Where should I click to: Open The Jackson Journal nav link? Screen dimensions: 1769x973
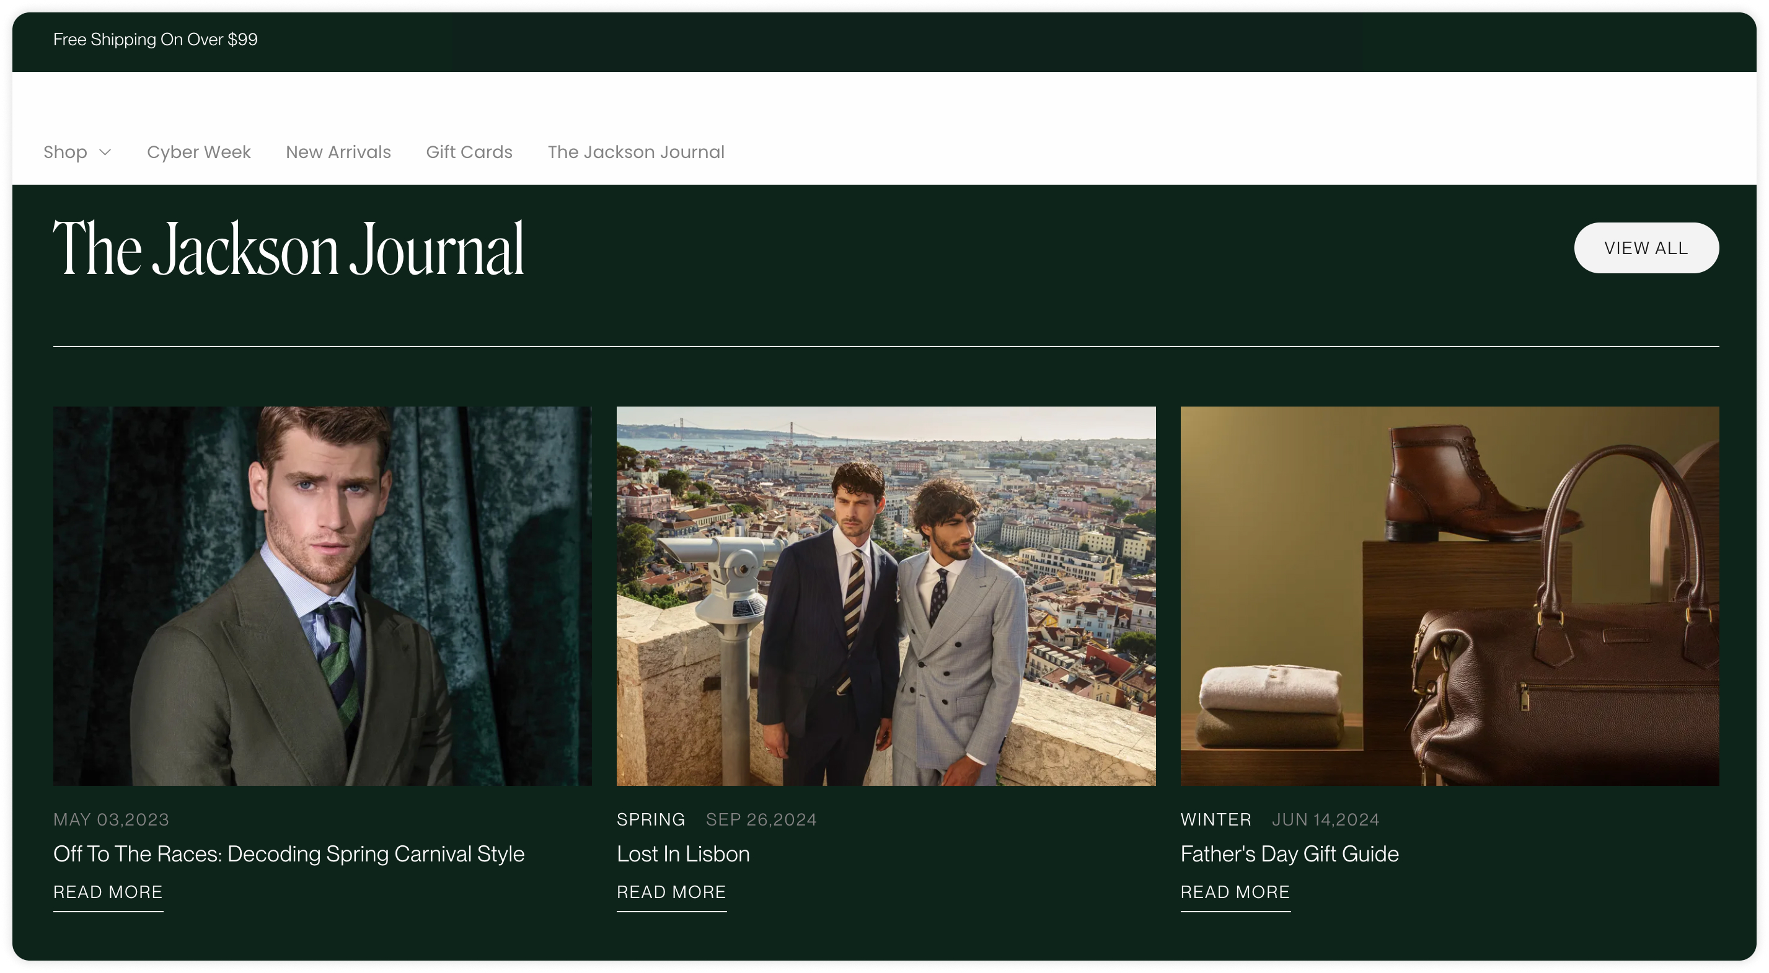point(636,152)
